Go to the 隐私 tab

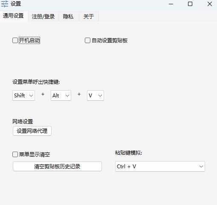[68, 17]
